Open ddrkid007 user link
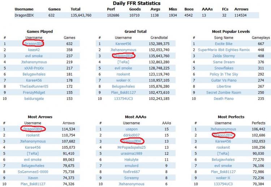Image resolution: width=271 pixels, height=187 pixels. 132,135
